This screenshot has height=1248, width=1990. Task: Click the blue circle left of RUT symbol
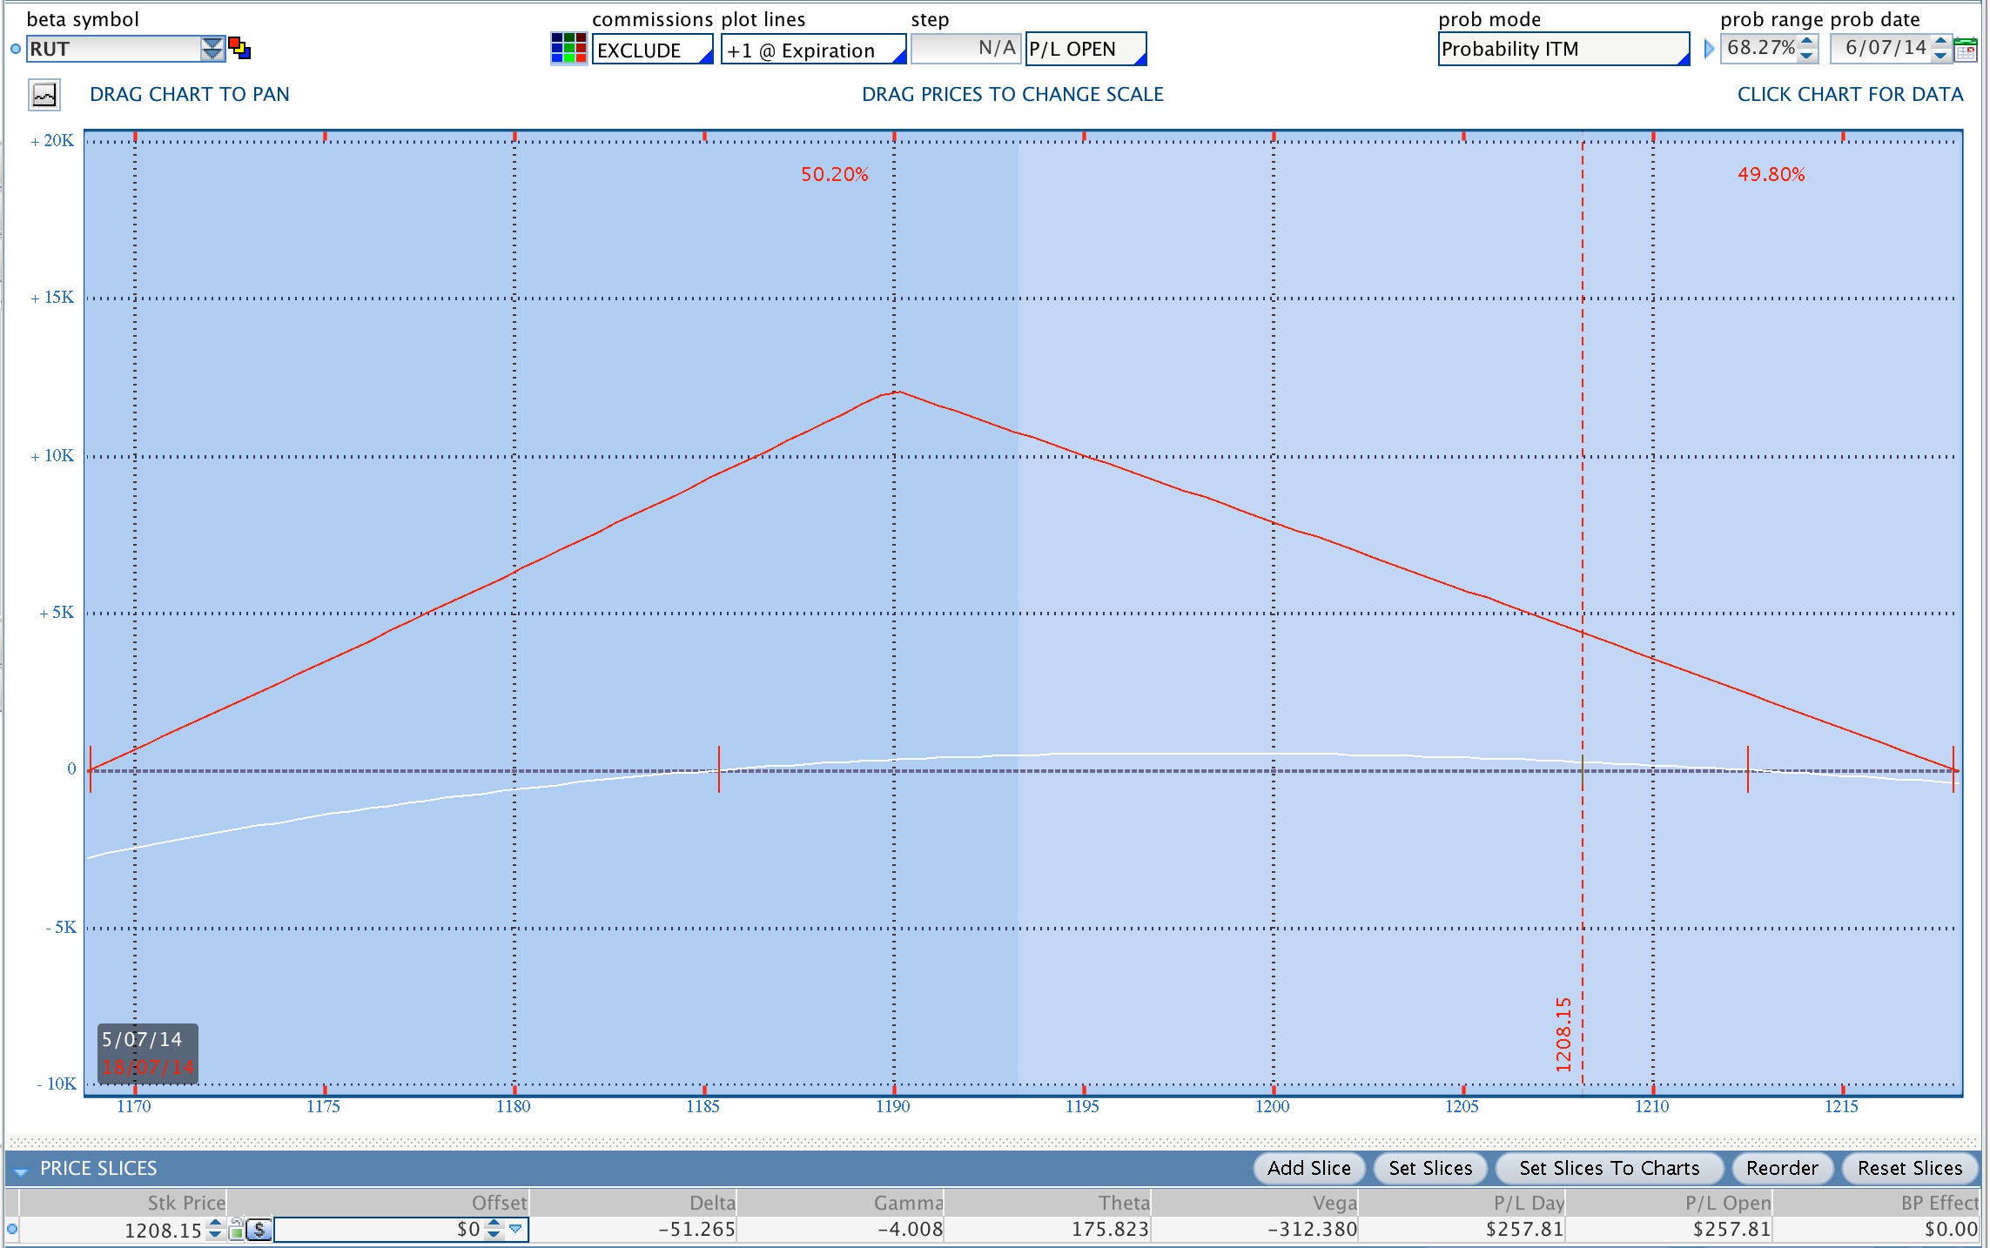click(x=16, y=49)
